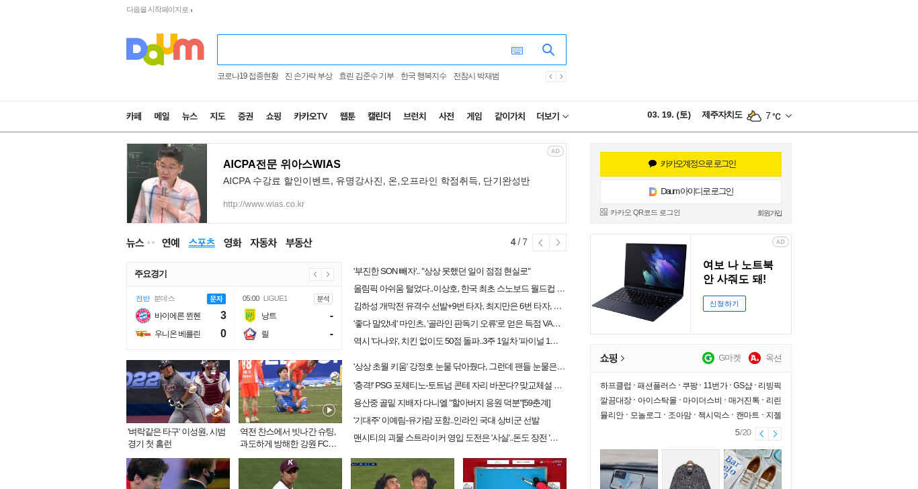Go to previous shopping page
The image size is (918, 489).
[x=761, y=434]
